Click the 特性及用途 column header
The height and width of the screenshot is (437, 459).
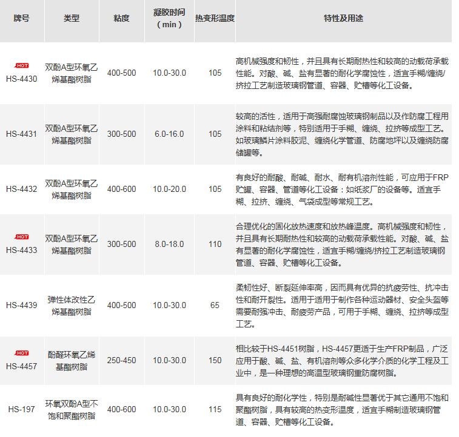(x=343, y=18)
